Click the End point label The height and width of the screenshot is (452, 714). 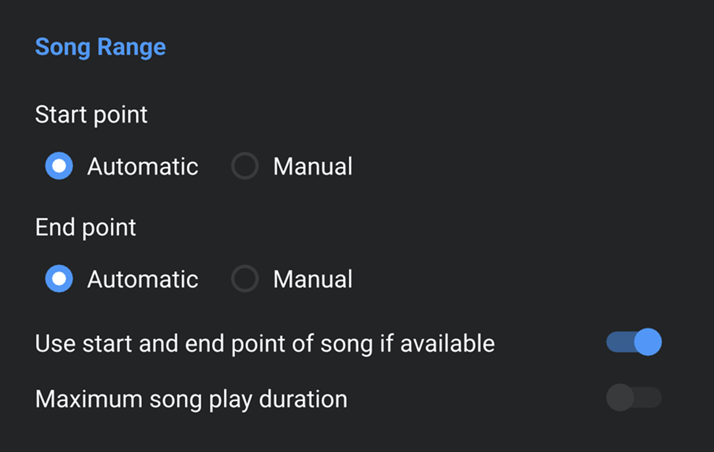tap(85, 227)
